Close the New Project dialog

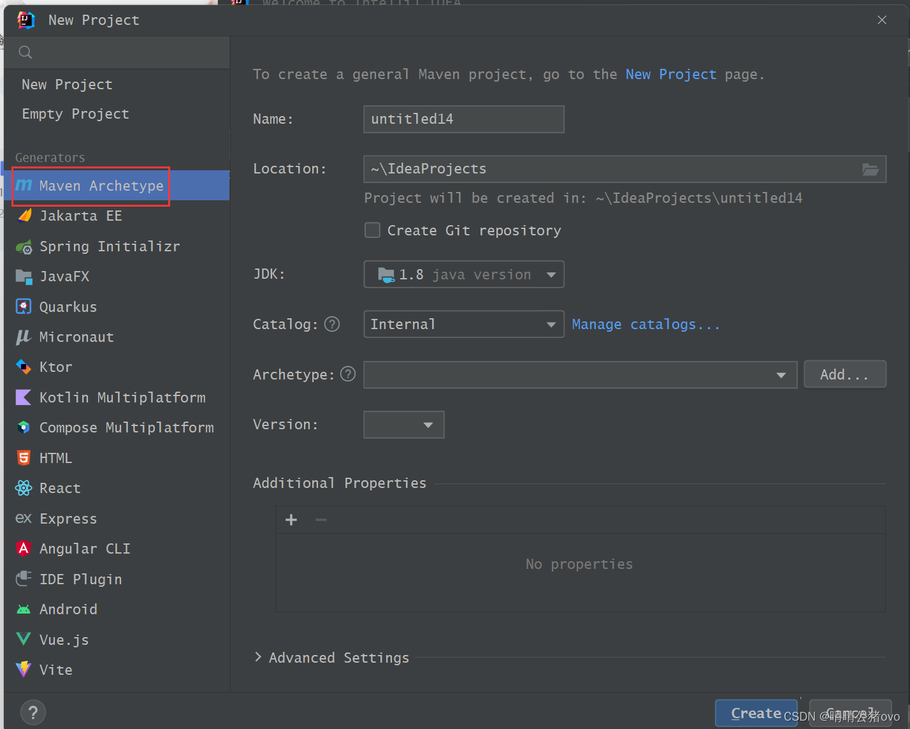882,20
